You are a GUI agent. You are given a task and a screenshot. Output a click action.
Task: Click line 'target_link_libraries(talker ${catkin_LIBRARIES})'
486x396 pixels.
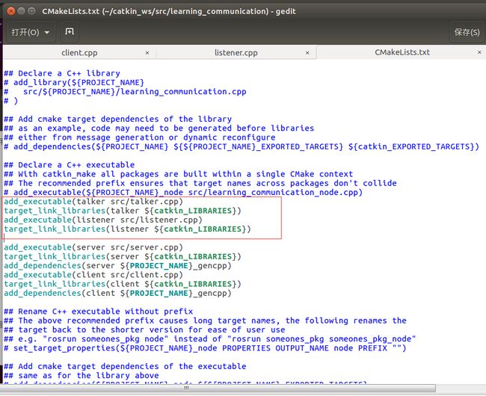tap(123, 211)
